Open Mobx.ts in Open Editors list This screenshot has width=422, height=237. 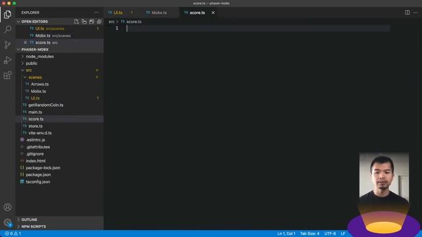[59, 36]
